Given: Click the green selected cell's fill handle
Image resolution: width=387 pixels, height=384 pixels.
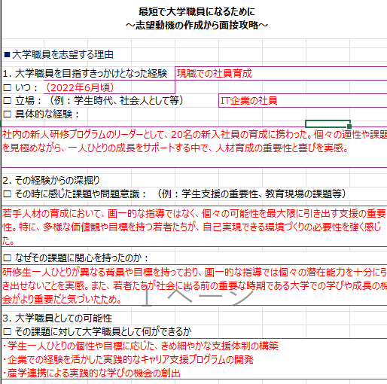Looking at the screenshot, I should (349, 126).
